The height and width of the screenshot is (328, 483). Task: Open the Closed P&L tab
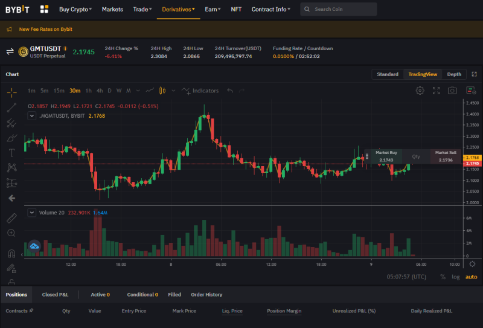(55, 295)
